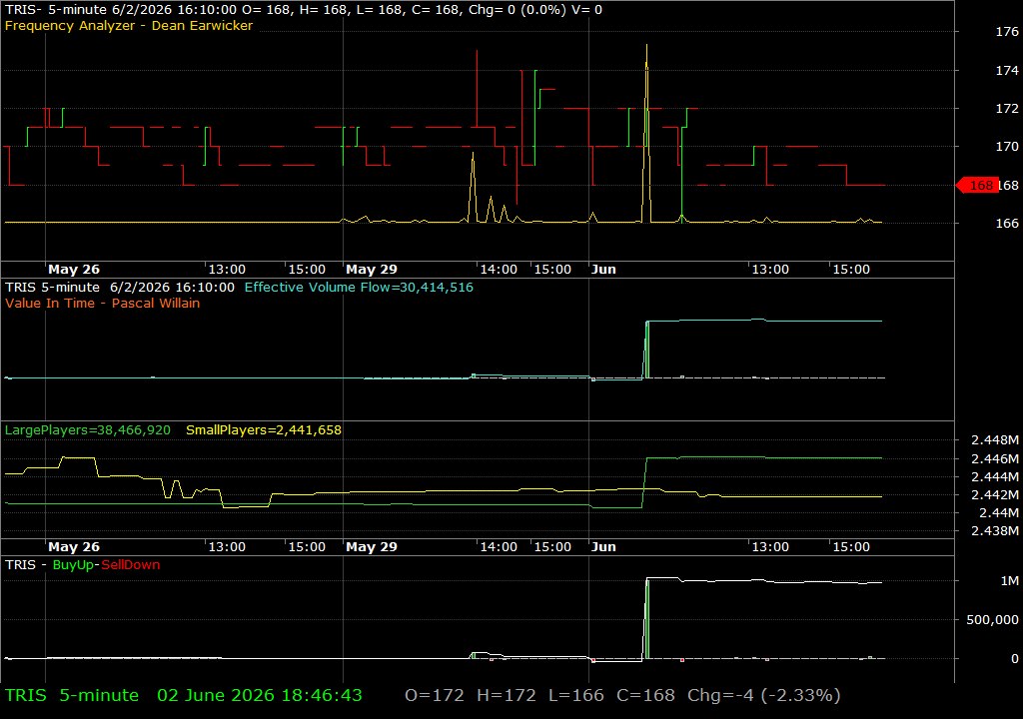1023x719 pixels.
Task: Click May 29 on the players panel time axis
Action: (x=372, y=547)
